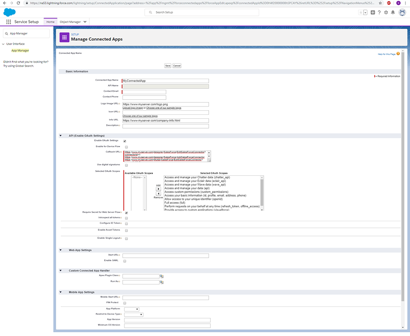The image size is (410, 336).
Task: Click the Contact Email field
Action: point(144,92)
